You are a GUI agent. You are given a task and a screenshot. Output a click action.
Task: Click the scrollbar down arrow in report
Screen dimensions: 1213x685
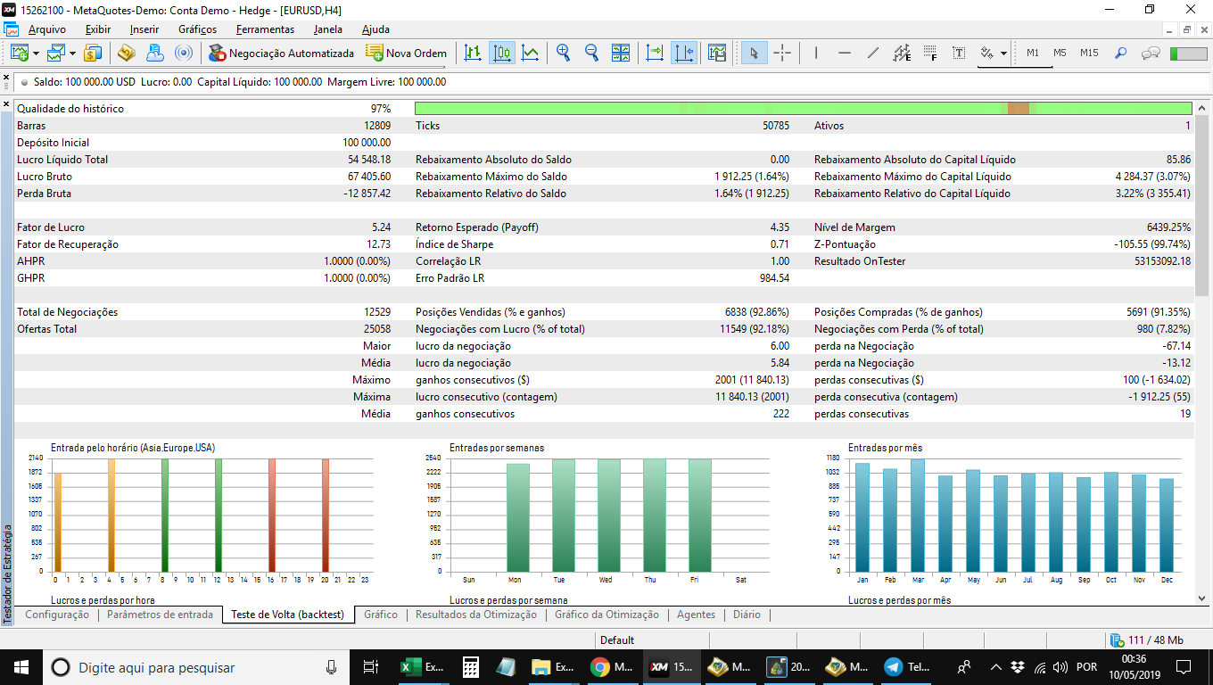click(1201, 598)
